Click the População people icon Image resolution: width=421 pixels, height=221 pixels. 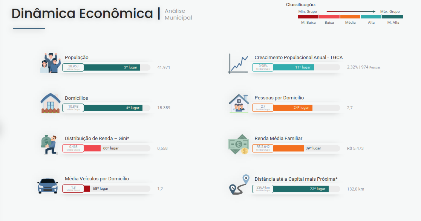pyautogui.click(x=51, y=62)
